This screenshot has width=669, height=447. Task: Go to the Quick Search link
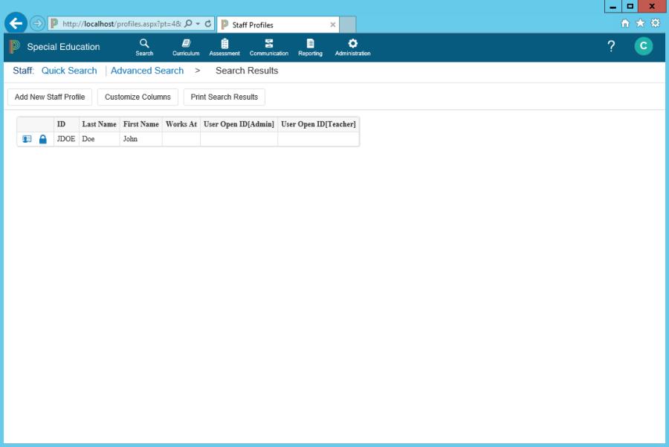[x=69, y=71]
